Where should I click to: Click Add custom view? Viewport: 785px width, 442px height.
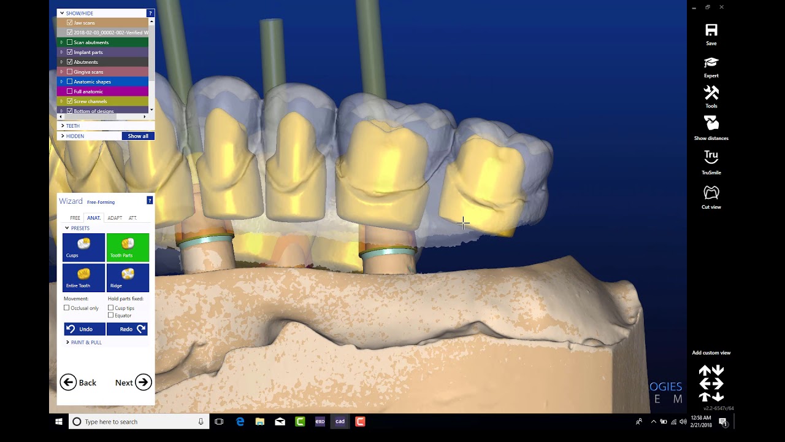(711, 353)
